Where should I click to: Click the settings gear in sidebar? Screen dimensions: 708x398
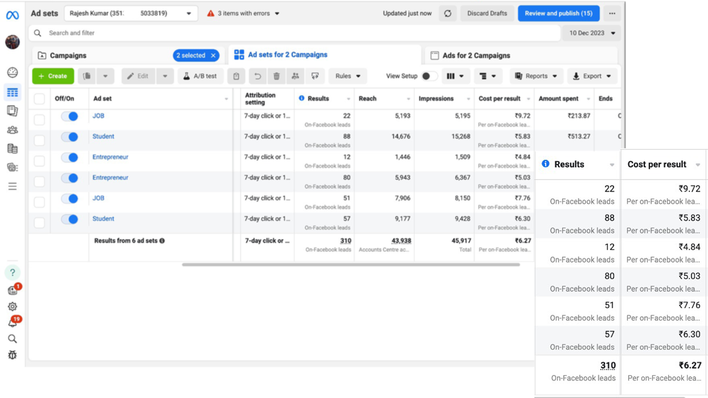[12, 307]
